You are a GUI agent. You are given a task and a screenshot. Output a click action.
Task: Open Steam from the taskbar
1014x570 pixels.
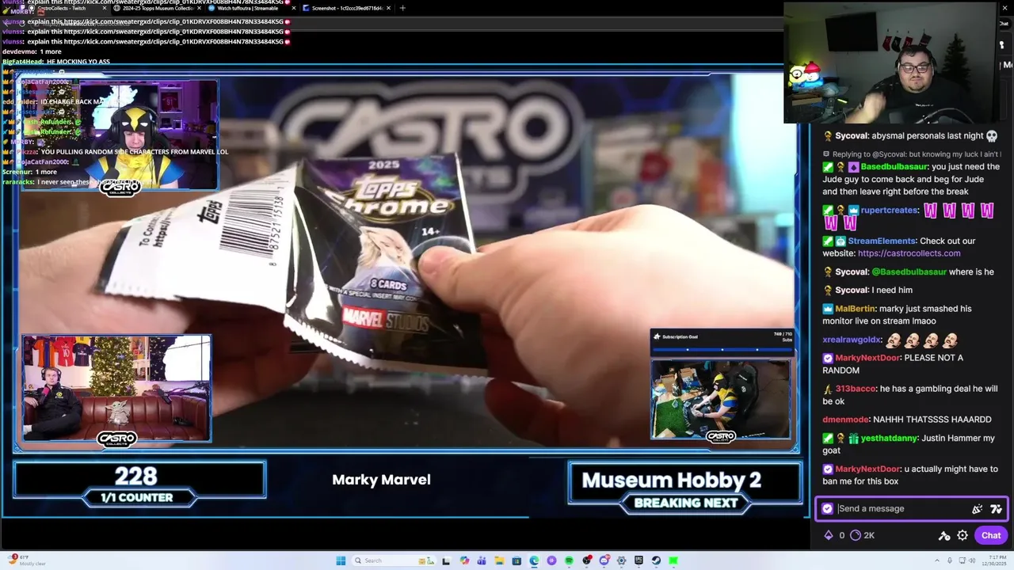[x=656, y=560]
